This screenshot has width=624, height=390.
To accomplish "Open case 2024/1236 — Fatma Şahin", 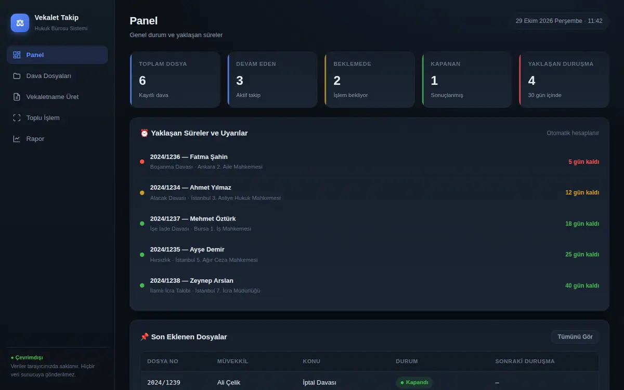I will pos(369,162).
